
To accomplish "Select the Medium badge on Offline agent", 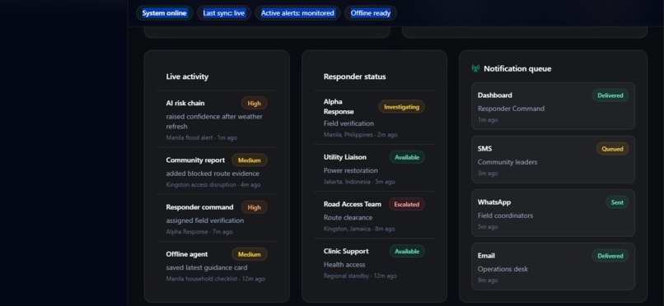I will click(x=250, y=254).
